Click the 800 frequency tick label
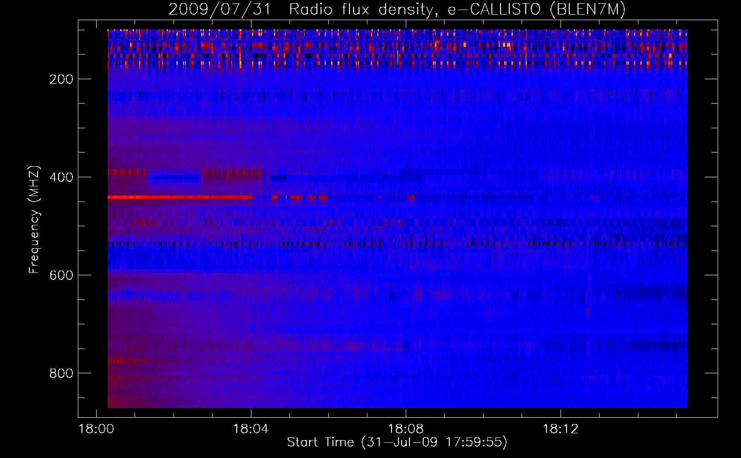 coord(61,373)
